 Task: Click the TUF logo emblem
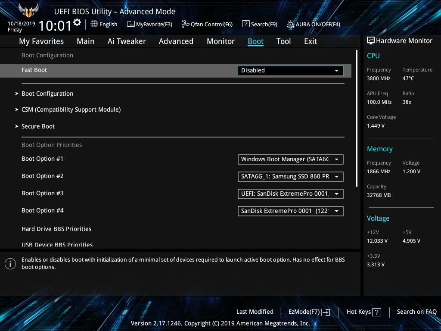click(28, 11)
